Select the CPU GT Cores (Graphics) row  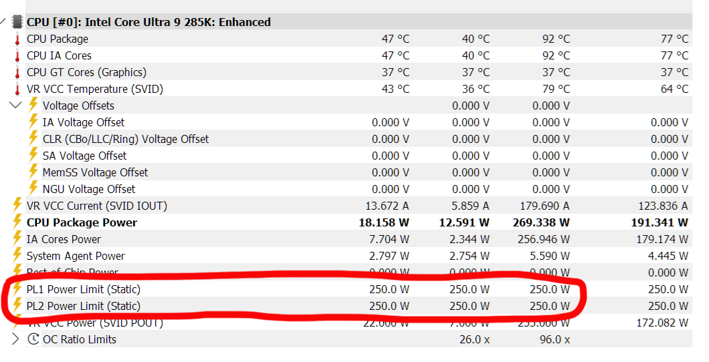86,73
